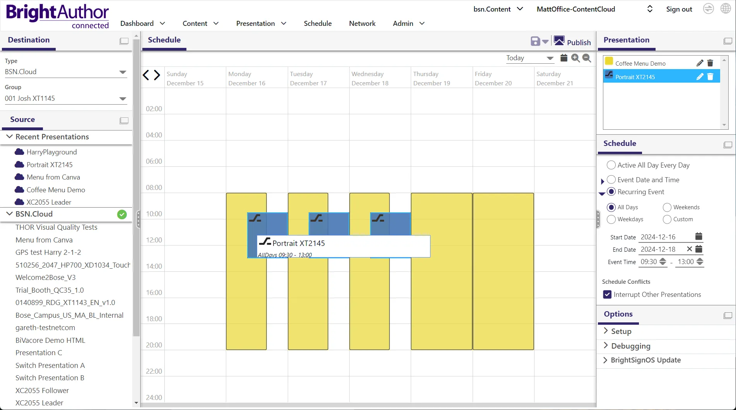
Task: Go to the Network page
Action: (362, 23)
